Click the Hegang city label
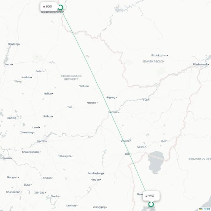 [111, 97]
